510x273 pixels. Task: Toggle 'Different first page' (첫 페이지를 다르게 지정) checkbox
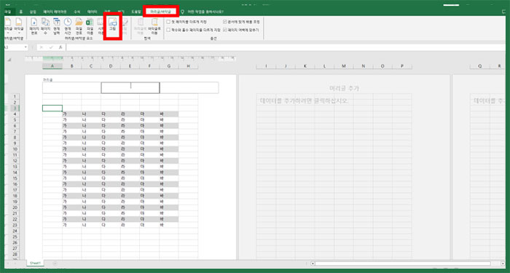[x=168, y=22]
